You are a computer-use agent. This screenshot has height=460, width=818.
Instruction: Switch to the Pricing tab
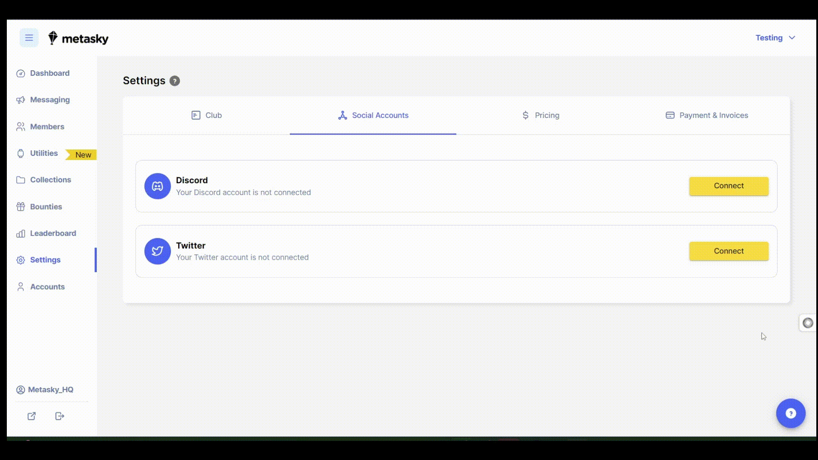[x=541, y=115]
